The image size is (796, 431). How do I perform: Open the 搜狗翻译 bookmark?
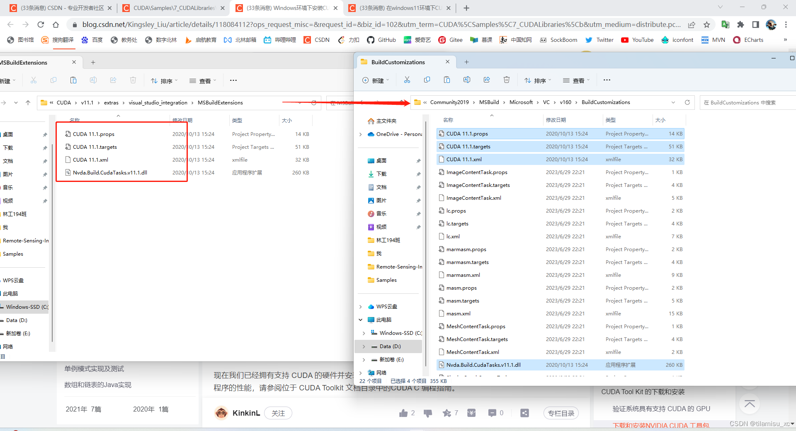[58, 40]
